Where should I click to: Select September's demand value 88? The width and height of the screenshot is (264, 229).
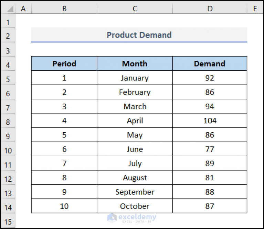point(210,192)
